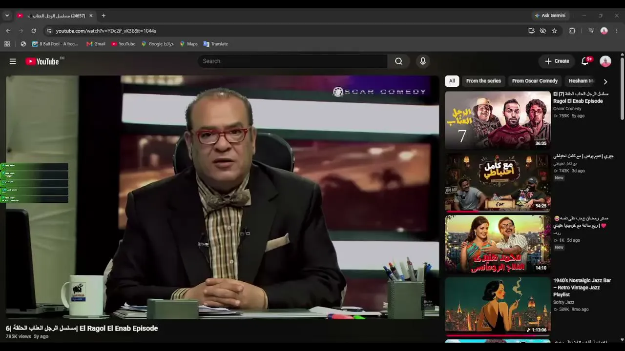Reload the current page

point(34,31)
